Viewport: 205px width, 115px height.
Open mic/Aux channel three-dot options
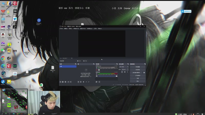97,68
